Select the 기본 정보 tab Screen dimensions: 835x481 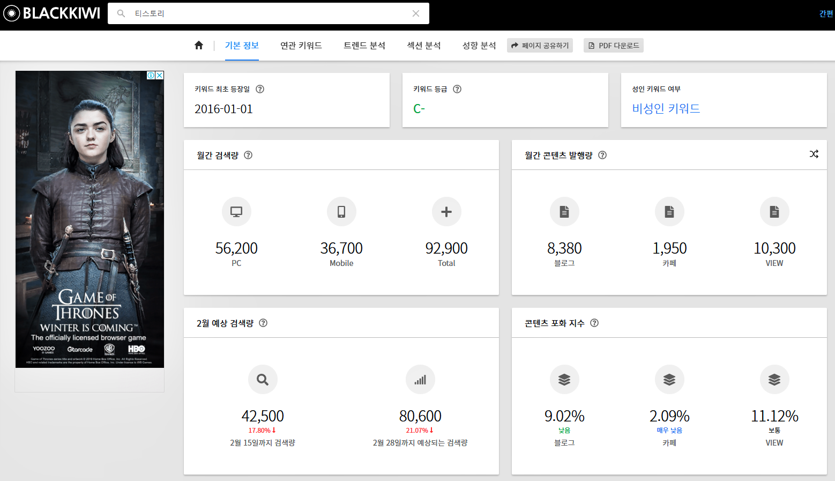pyautogui.click(x=242, y=46)
